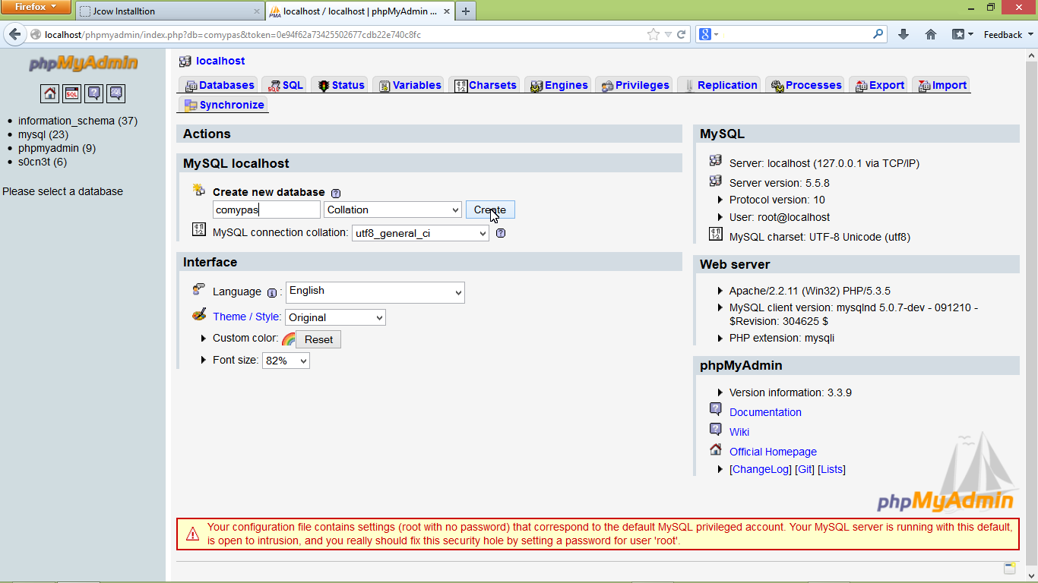Viewport: 1038px width, 583px height.
Task: Open the Status tab
Action: [340, 85]
